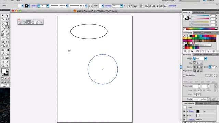This screenshot has height=123, width=219.
Task: Select Bevel Join corner option
Action: [x=201, y=67]
